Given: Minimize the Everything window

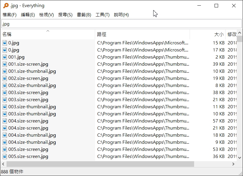Looking at the screenshot, I should [x=199, y=6].
